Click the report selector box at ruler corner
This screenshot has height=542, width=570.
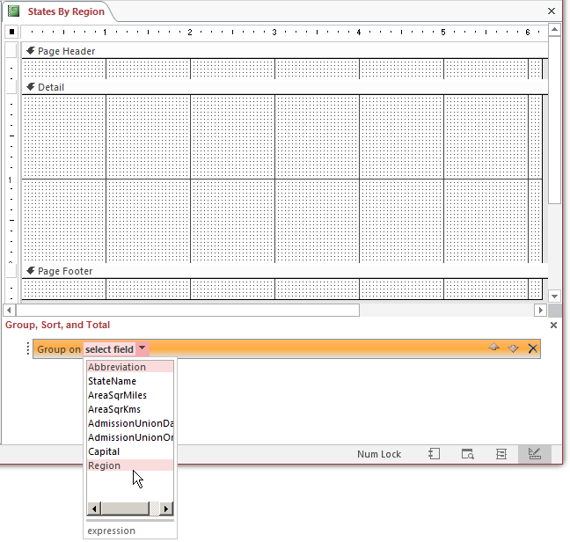[12, 32]
